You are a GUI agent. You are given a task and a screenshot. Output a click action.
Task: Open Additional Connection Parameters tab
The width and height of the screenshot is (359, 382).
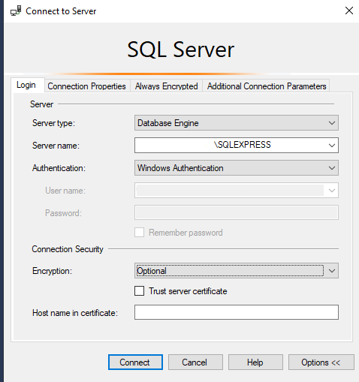[267, 86]
